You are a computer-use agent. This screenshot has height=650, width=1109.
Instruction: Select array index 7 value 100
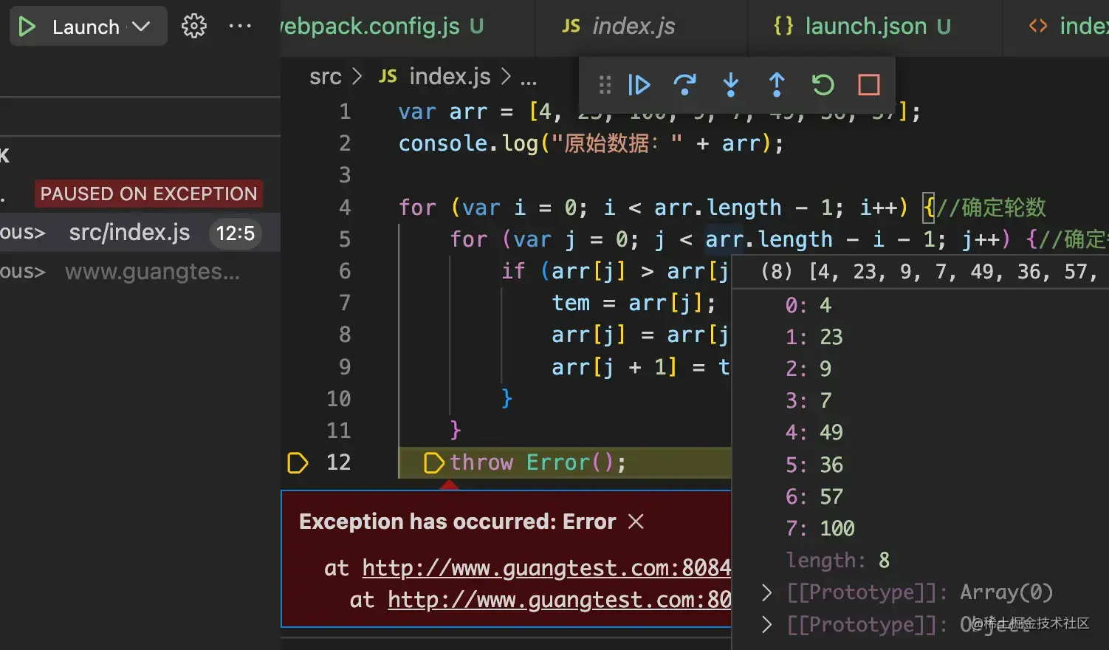(820, 528)
